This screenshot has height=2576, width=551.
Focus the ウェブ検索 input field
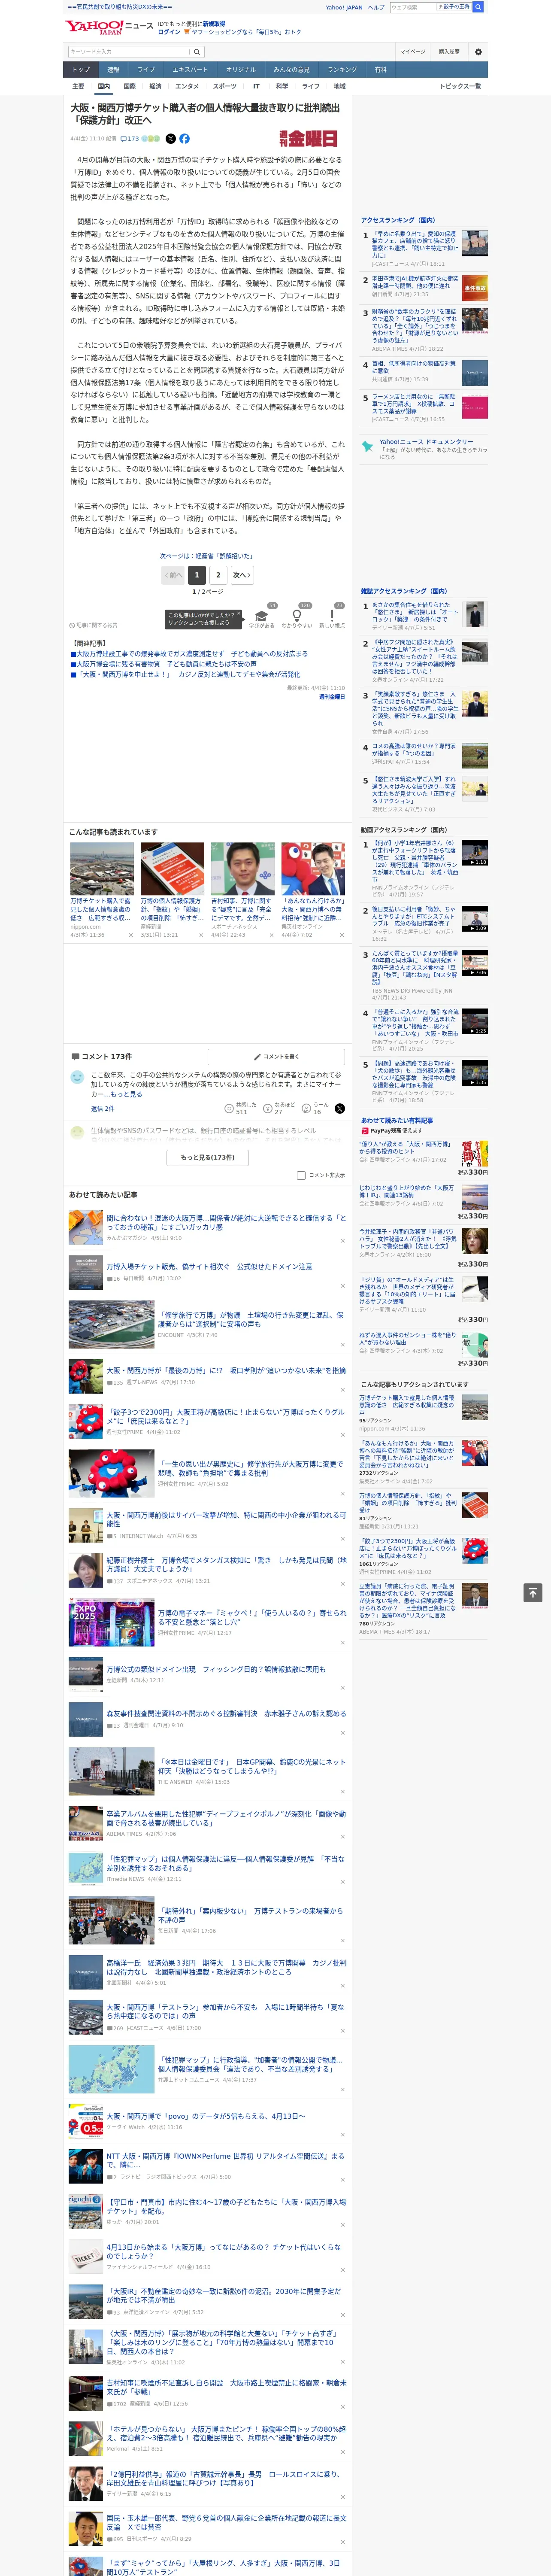point(413,7)
